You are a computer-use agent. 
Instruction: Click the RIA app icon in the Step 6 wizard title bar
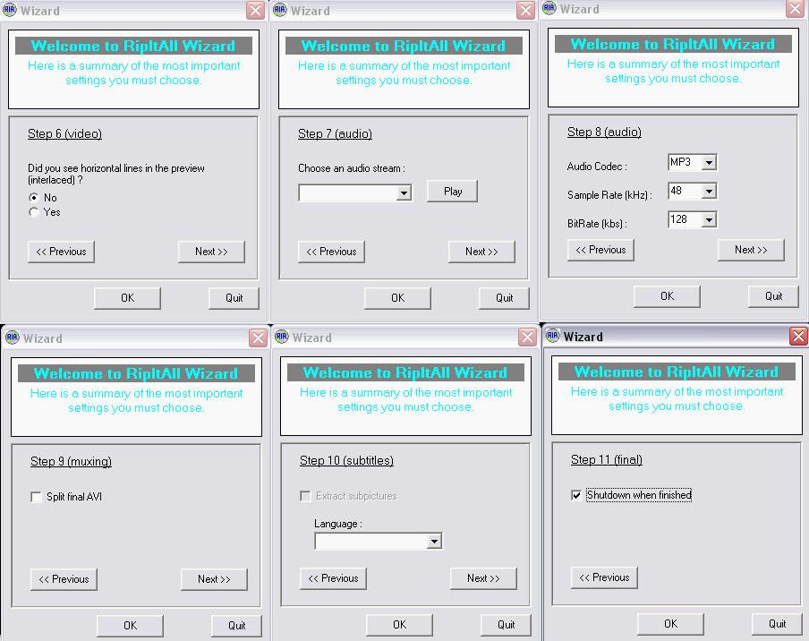[x=10, y=11]
